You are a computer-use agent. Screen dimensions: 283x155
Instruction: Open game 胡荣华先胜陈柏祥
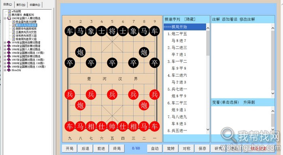coord(26,29)
